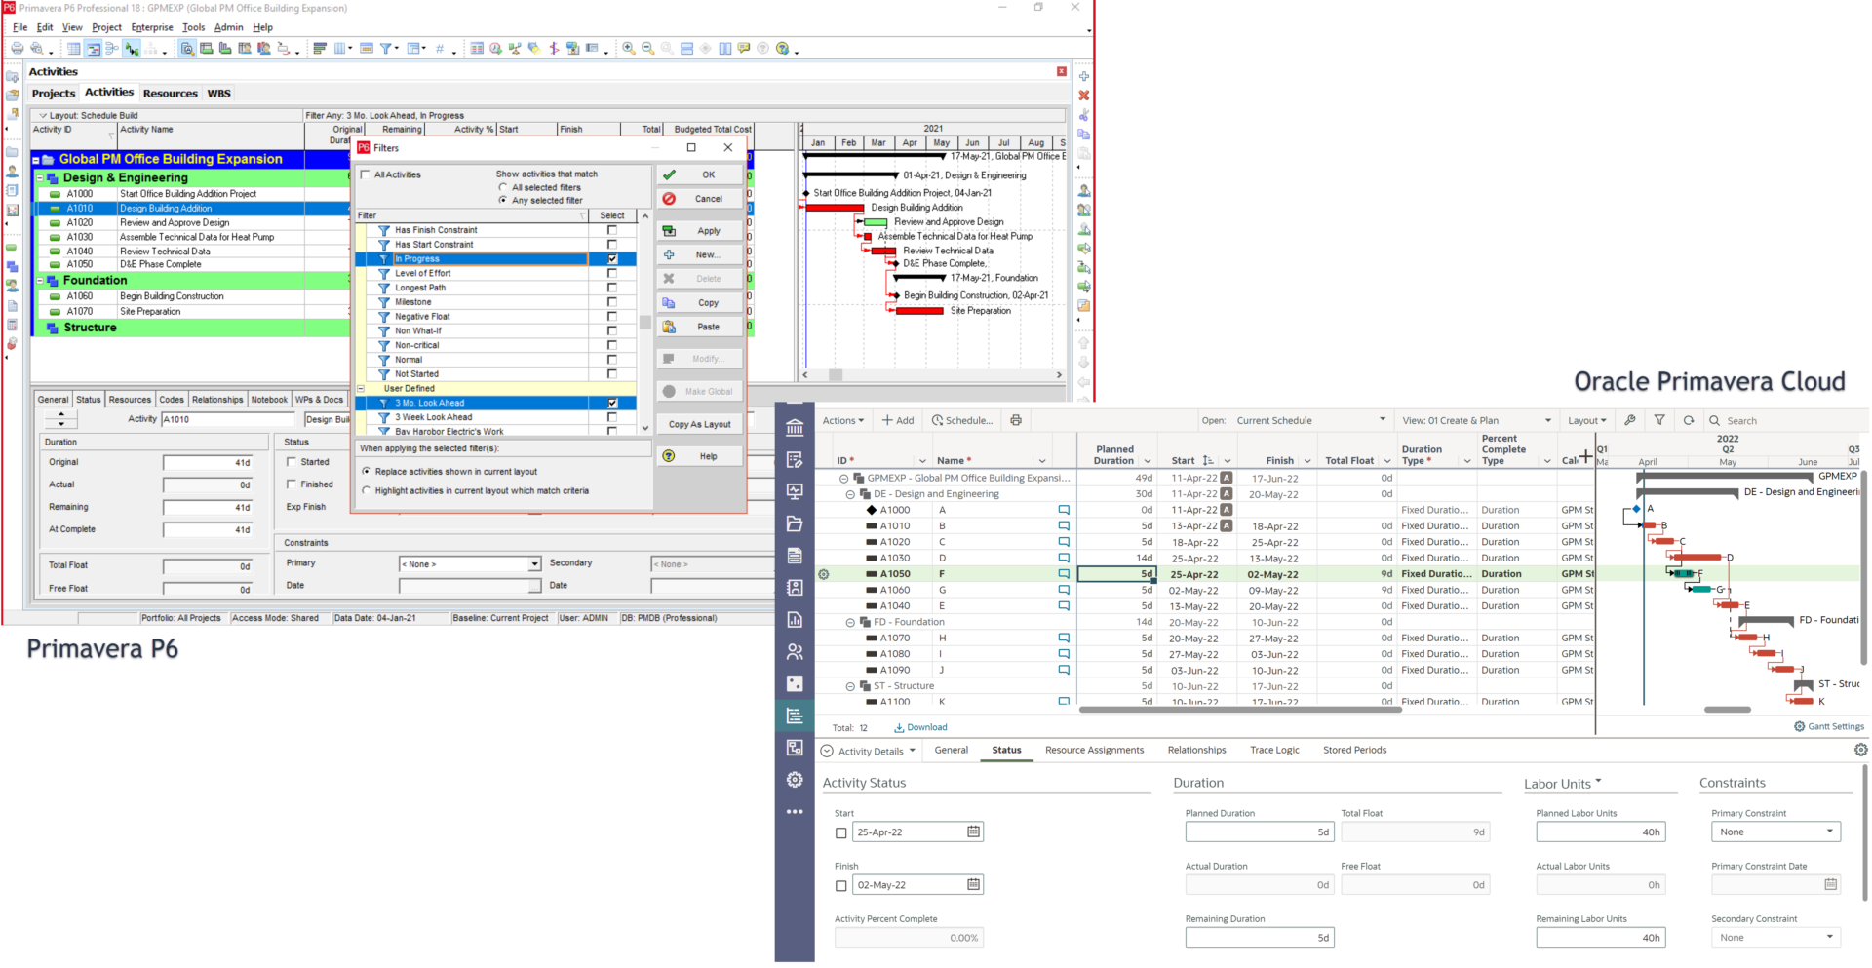Click the Columns icon in P6 toolbar
The width and height of the screenshot is (1872, 968).
tap(341, 48)
